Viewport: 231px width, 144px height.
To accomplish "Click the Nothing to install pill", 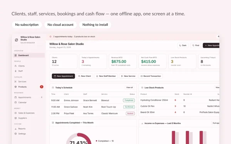I will tap(95, 25).
